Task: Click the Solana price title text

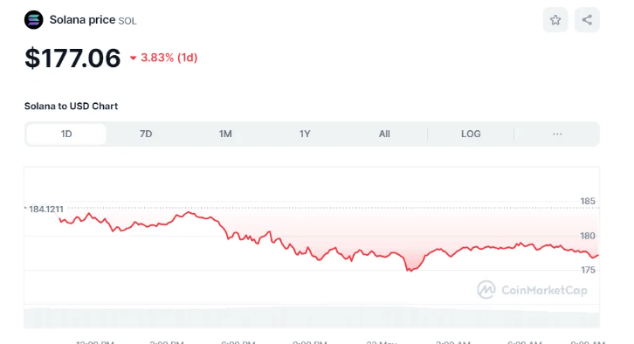Action: (82, 20)
